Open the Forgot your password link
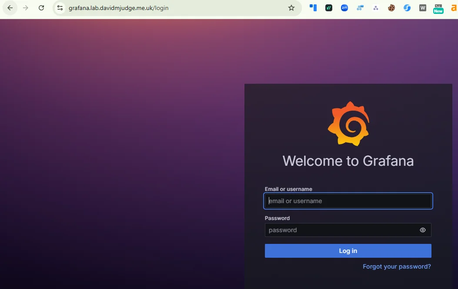 click(x=397, y=266)
